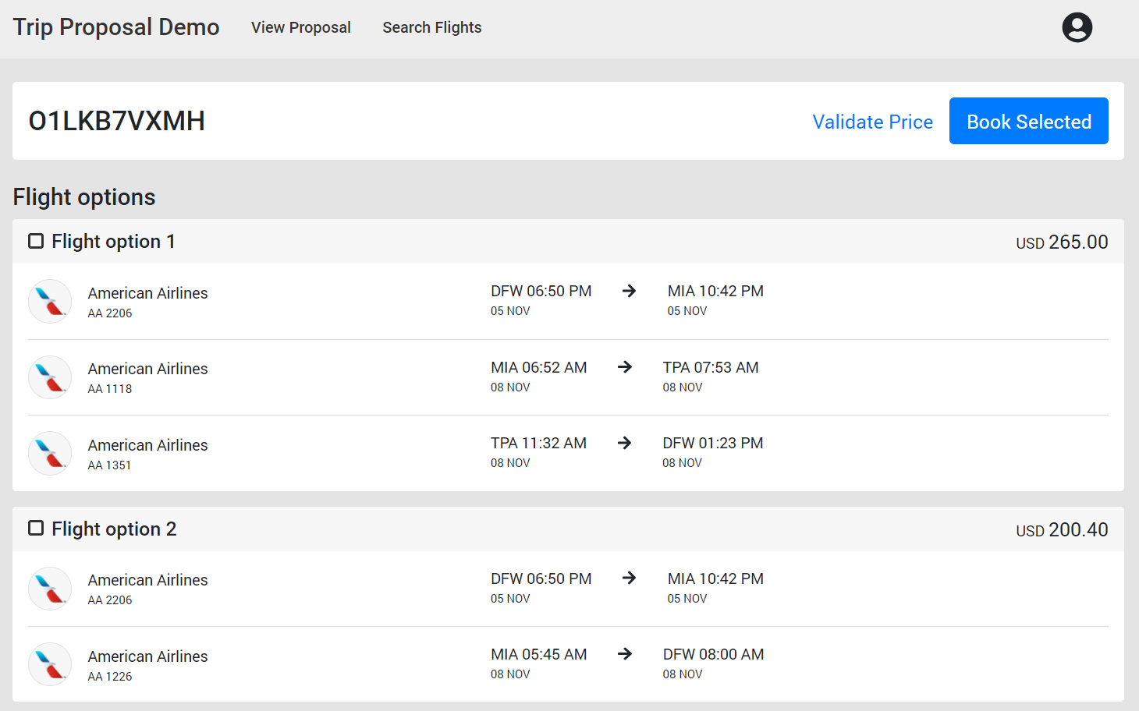
Task: Click arrow icon between MIA 06:52 and TPA
Action: (x=624, y=367)
